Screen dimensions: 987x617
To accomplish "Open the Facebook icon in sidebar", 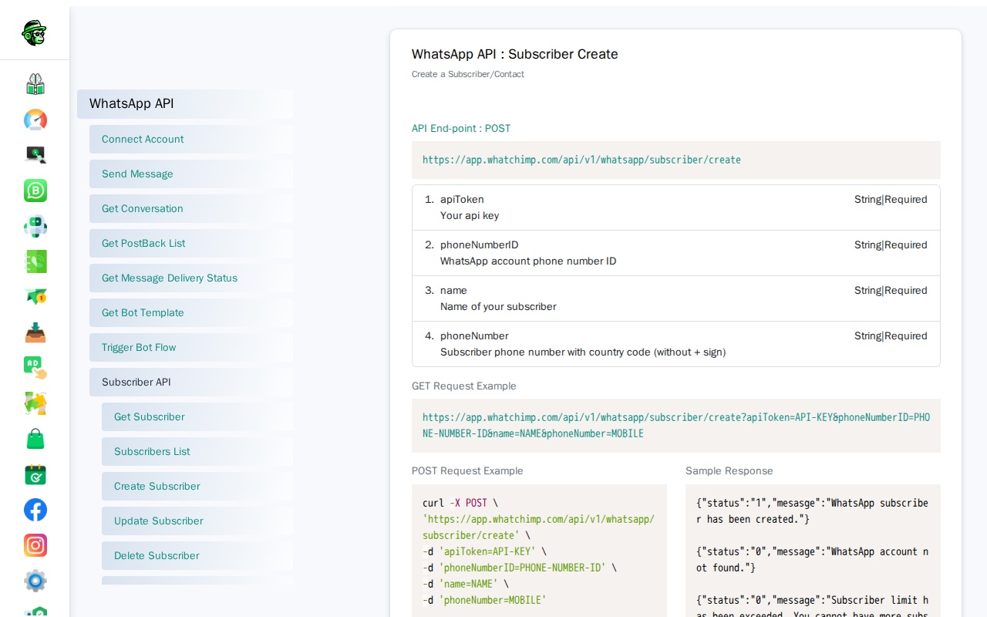I will (35, 510).
